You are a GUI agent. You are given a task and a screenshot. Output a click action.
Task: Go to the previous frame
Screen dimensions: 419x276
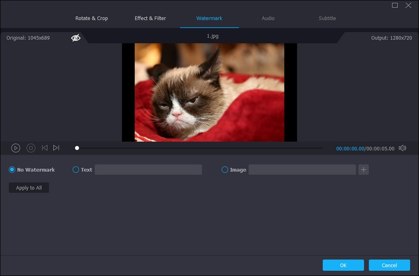click(x=45, y=148)
